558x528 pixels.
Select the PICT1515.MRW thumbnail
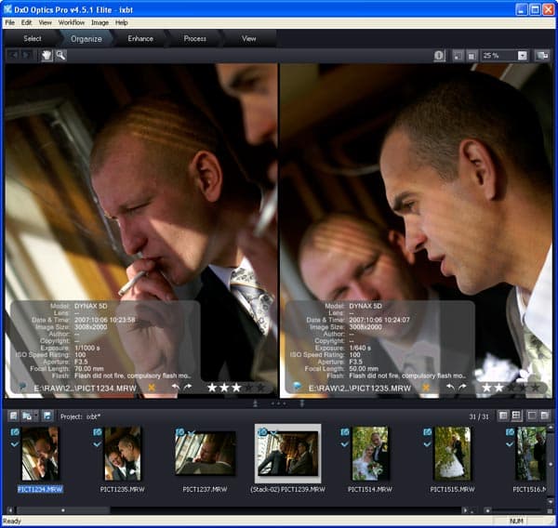tap(452, 454)
